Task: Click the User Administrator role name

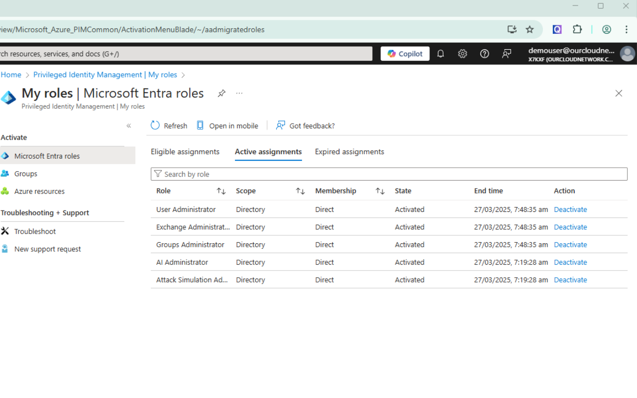Action: pyautogui.click(x=186, y=209)
